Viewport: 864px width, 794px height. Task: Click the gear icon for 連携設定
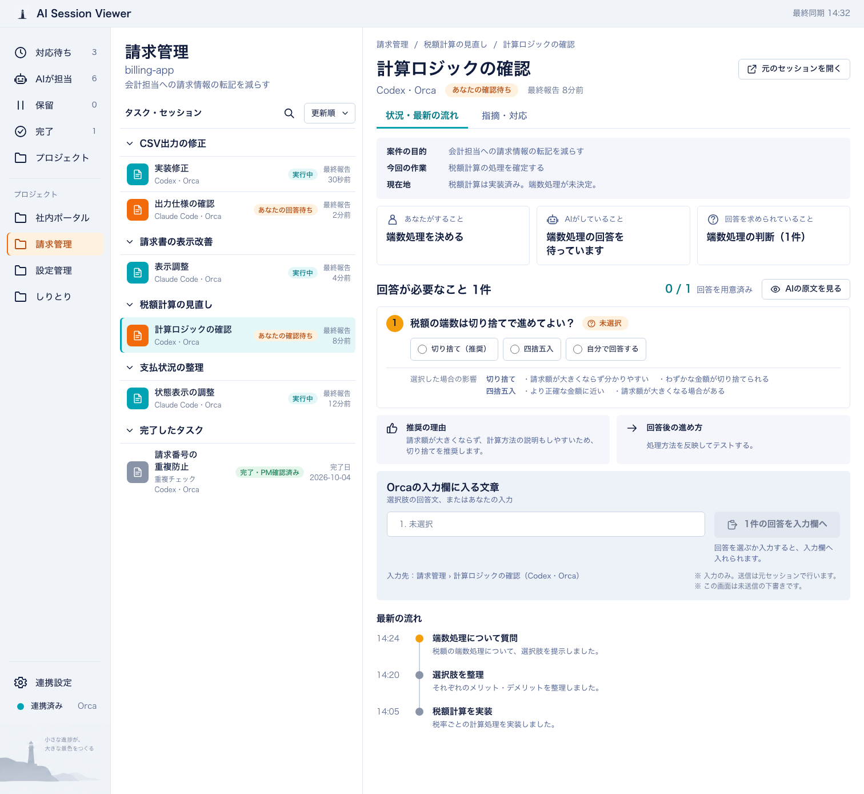coord(21,683)
